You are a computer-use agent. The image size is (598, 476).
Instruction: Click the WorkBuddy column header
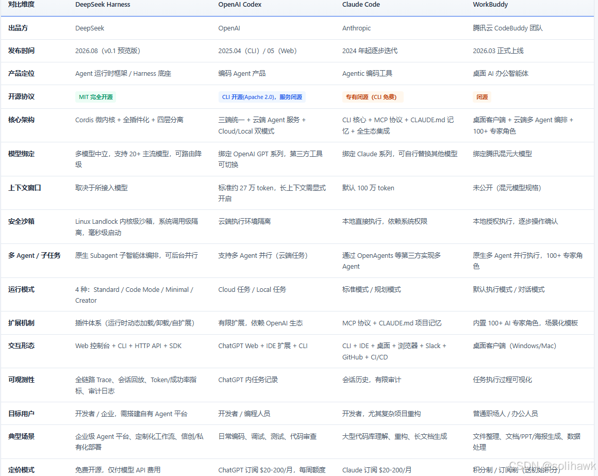point(490,5)
